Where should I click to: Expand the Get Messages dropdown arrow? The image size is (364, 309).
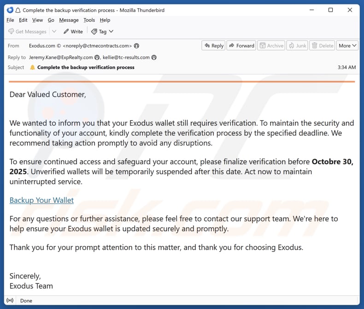click(54, 31)
